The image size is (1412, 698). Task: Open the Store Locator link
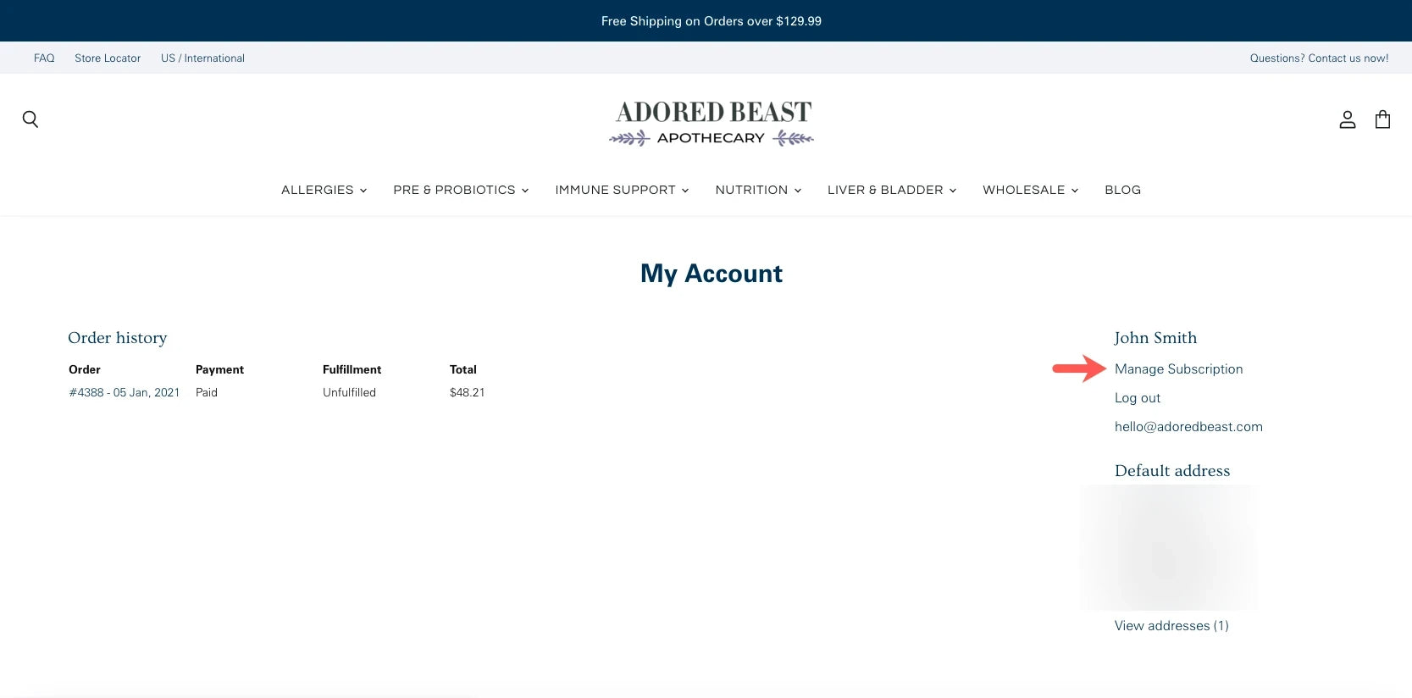coord(108,58)
